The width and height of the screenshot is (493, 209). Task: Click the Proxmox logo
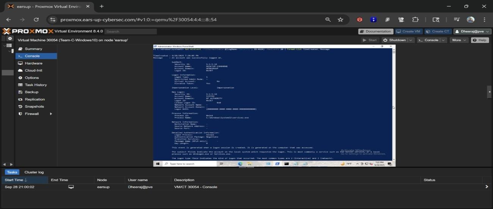pos(28,31)
